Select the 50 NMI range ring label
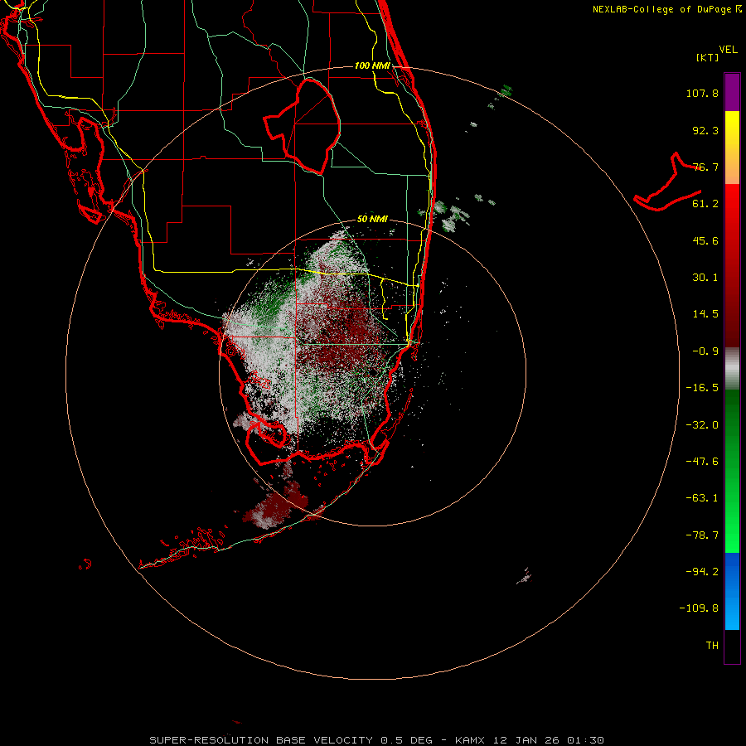746x746 pixels. [372, 219]
